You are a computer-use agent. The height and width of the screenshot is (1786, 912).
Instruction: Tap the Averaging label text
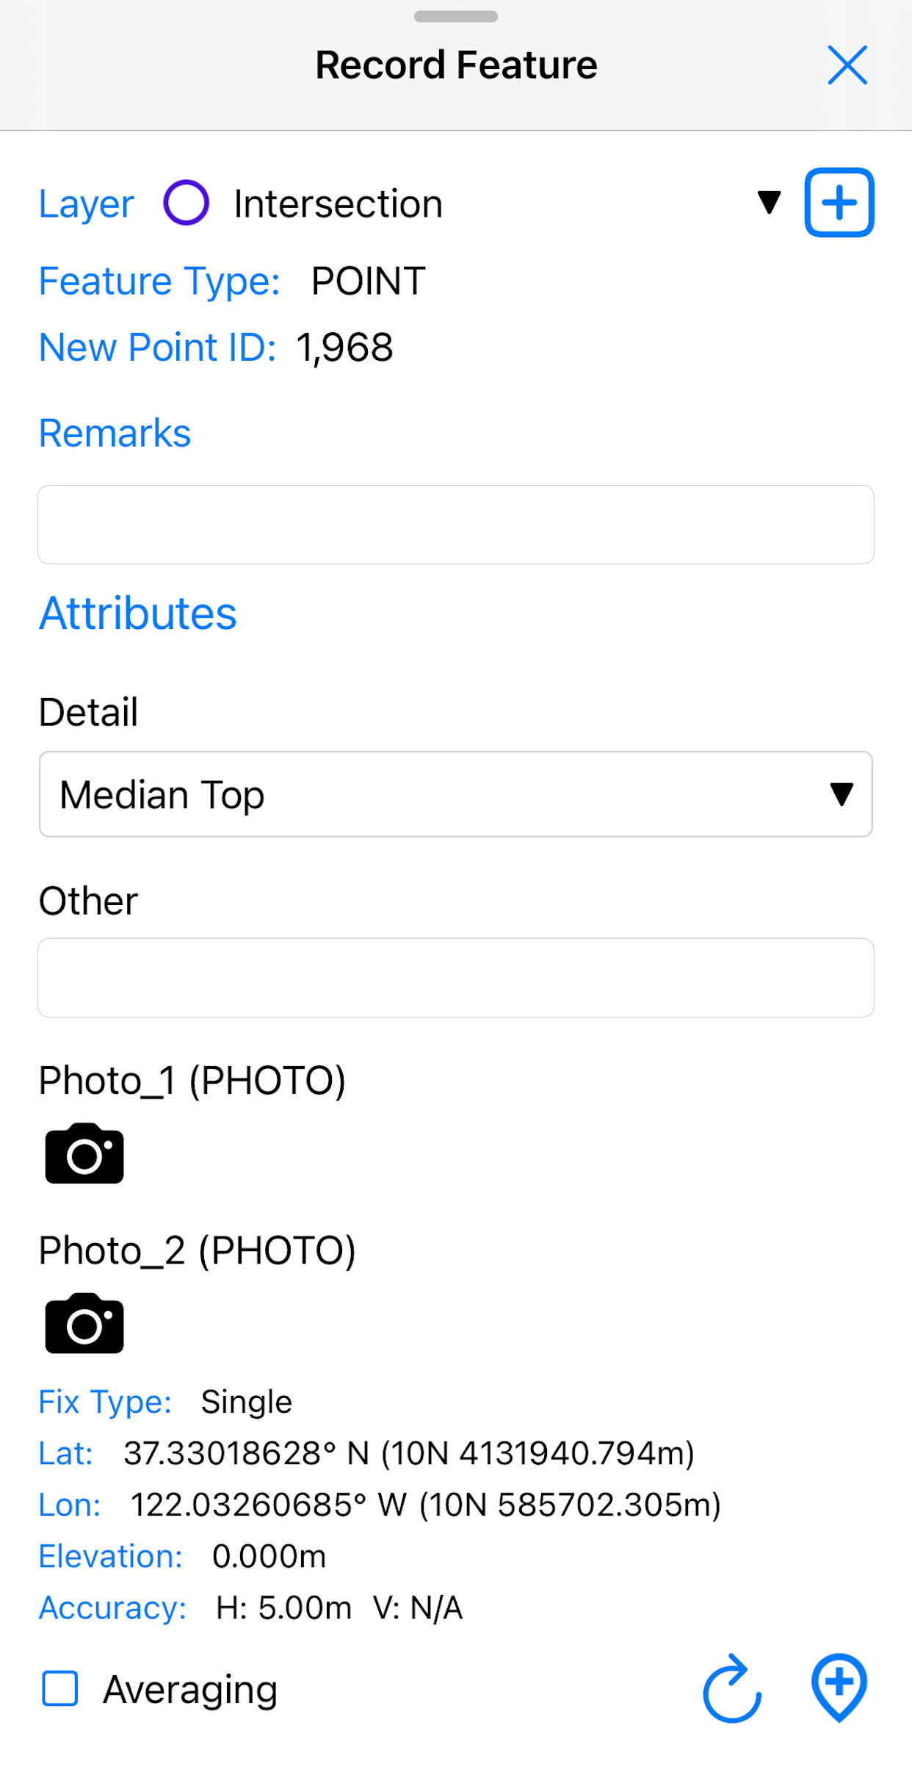[190, 1690]
